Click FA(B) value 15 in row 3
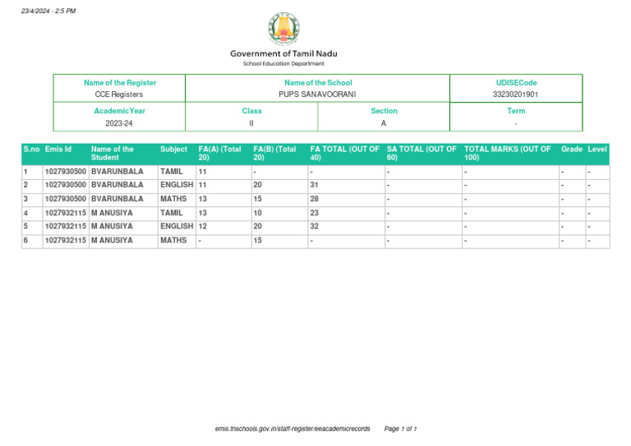The height and width of the screenshot is (446, 631). pyautogui.click(x=257, y=199)
